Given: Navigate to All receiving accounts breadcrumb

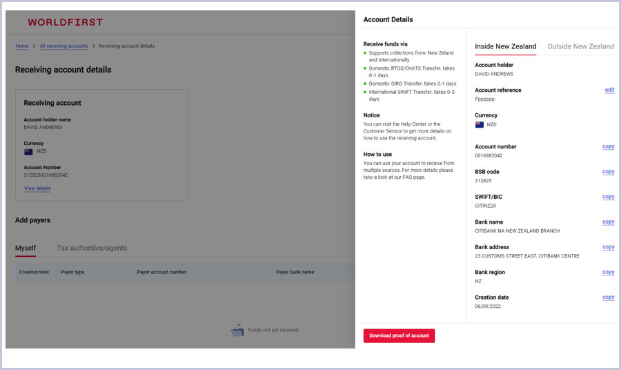Looking at the screenshot, I should [x=63, y=46].
